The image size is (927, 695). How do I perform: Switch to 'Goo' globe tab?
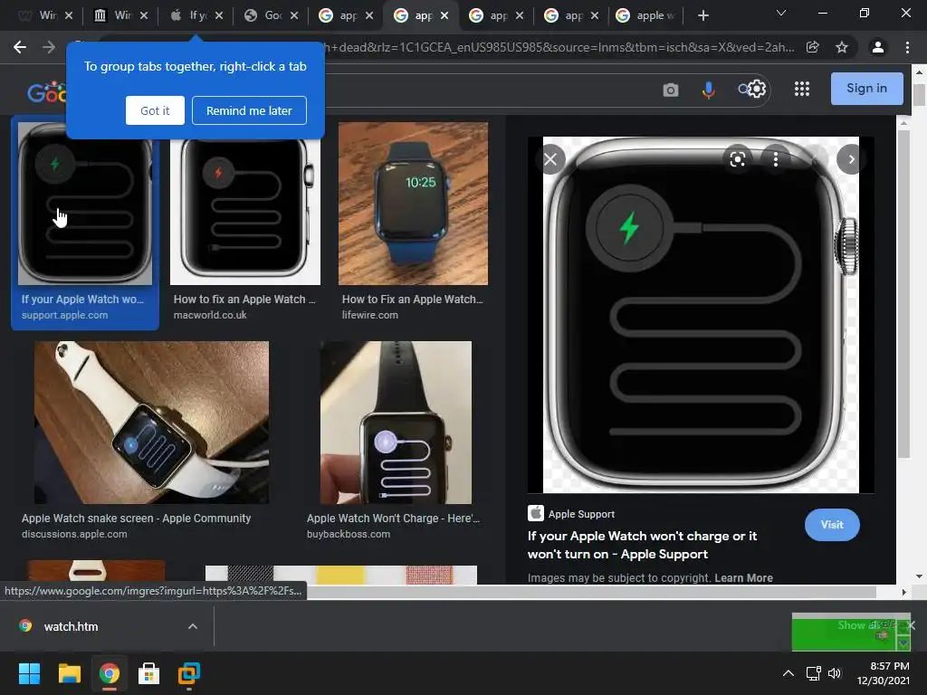point(272,15)
